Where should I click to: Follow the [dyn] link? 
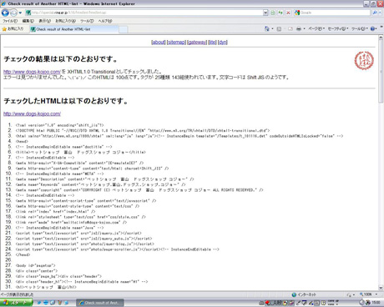(223, 43)
